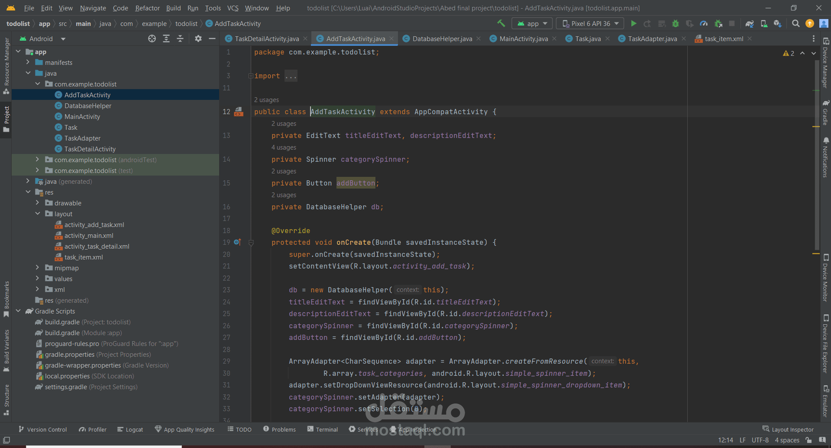The image size is (831, 448).
Task: Open the Notifications side tool window
Action: (x=826, y=157)
